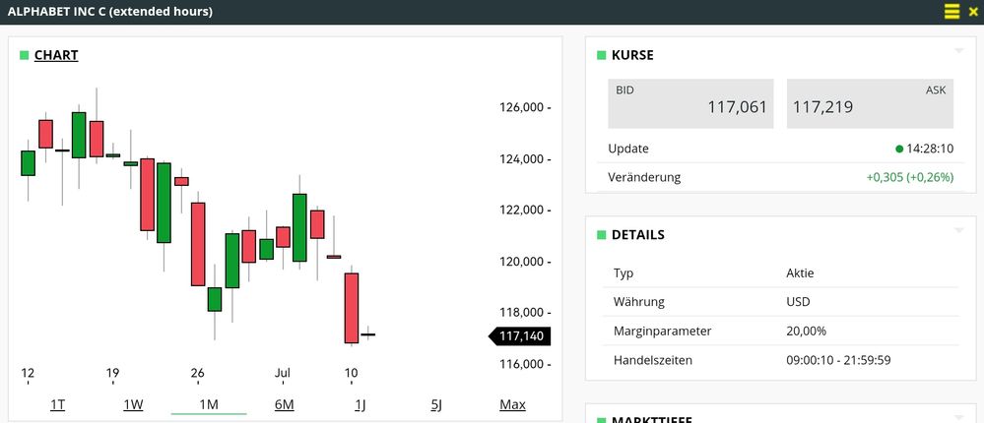Click the large red candlestick at July 10
This screenshot has height=423, width=984.
click(x=351, y=308)
